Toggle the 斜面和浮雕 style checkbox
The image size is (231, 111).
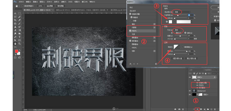point(130,14)
